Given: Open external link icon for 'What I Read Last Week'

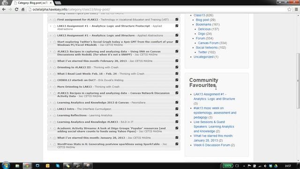Looking at the screenshot, I should point(177,74).
